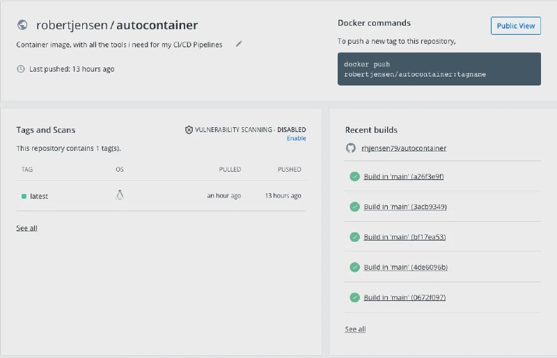Click the Linux penguin OS icon
Screen dimensions: 557x358
(120, 195)
